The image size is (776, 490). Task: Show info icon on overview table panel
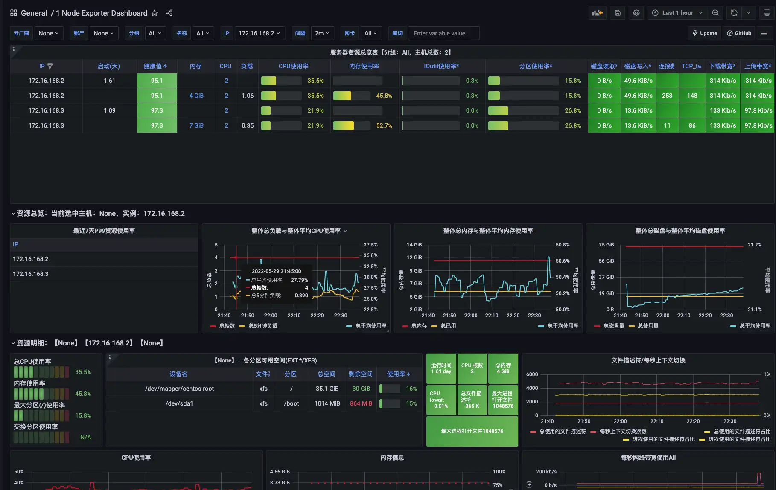click(x=14, y=49)
